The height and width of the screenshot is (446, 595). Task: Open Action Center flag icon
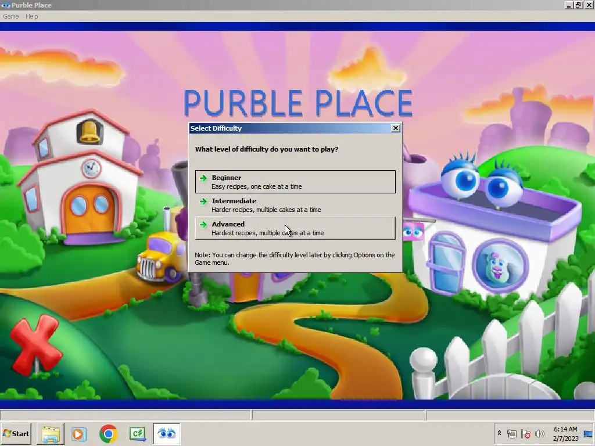pyautogui.click(x=525, y=433)
